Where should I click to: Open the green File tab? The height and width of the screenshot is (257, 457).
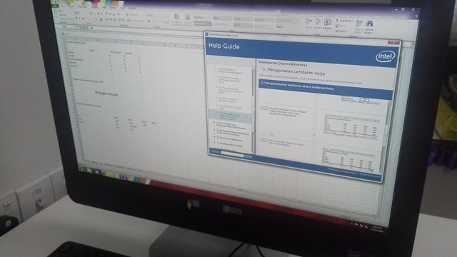click(x=55, y=6)
